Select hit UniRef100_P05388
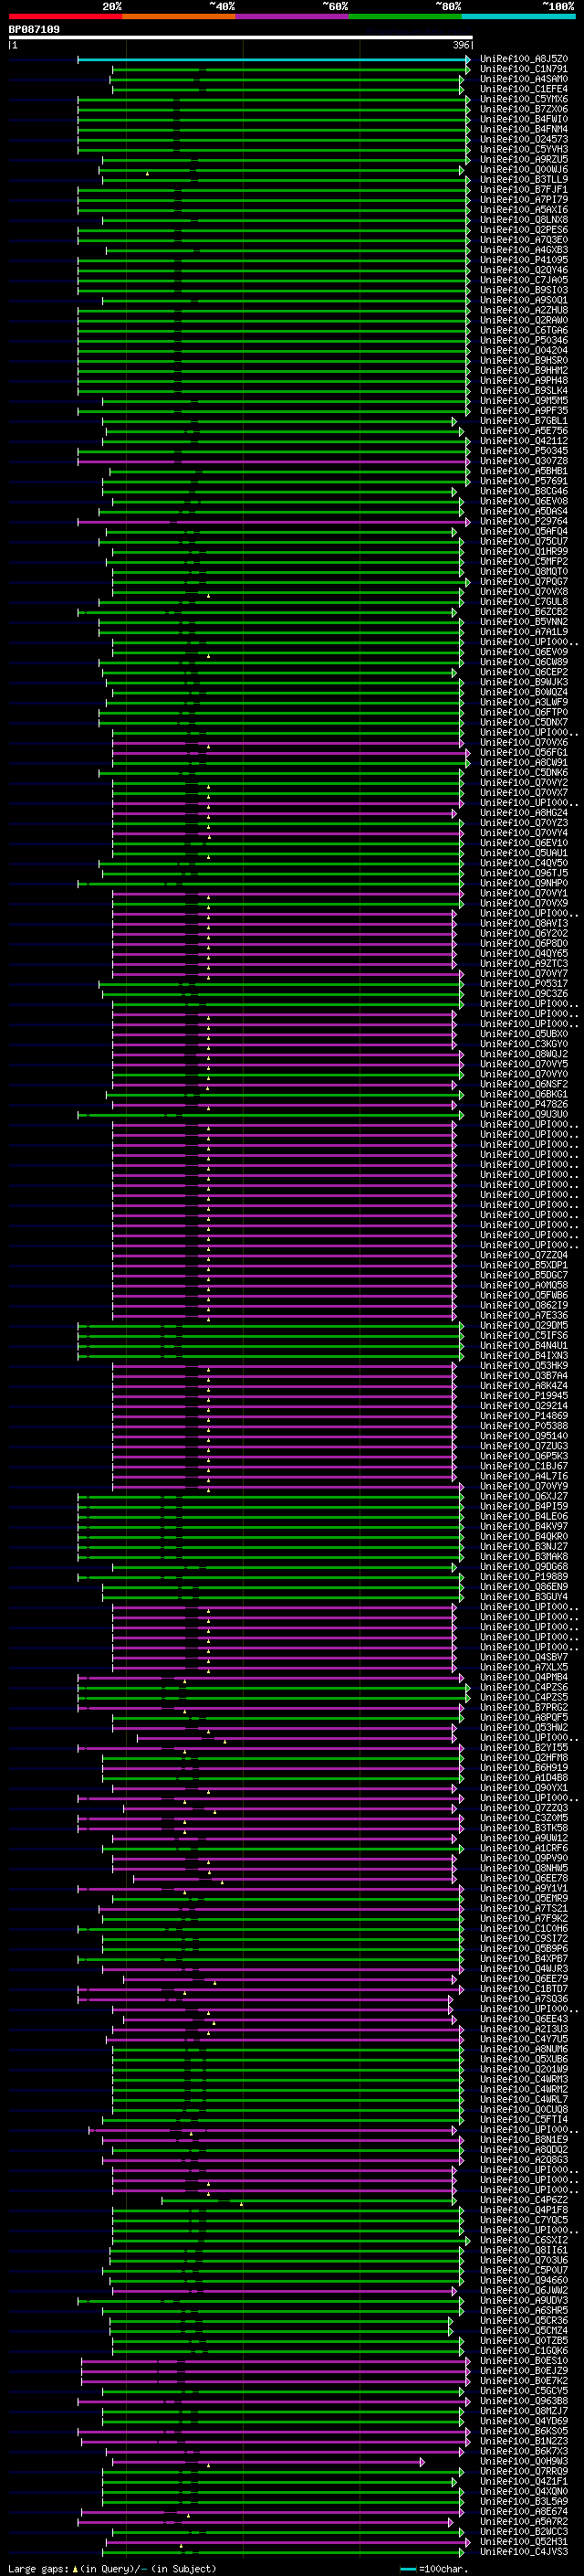Image resolution: width=584 pixels, height=2576 pixels. point(524,1425)
